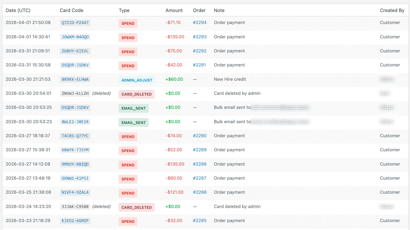Click the Type column header
The width and height of the screenshot is (410, 230).
pyautogui.click(x=124, y=10)
